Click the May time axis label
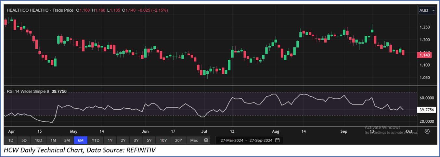 point(74,131)
